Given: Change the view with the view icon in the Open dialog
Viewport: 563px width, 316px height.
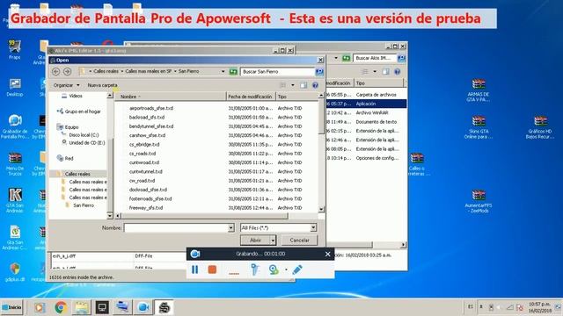Looking at the screenshot, I should point(283,85).
